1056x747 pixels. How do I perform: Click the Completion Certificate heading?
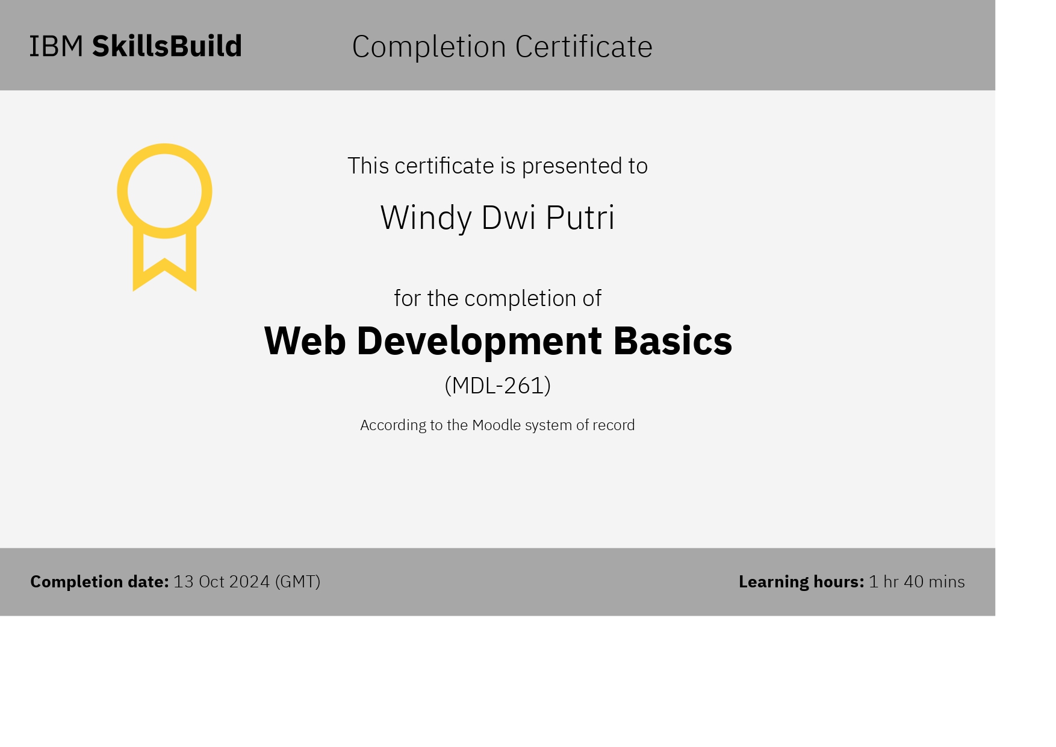coord(502,47)
